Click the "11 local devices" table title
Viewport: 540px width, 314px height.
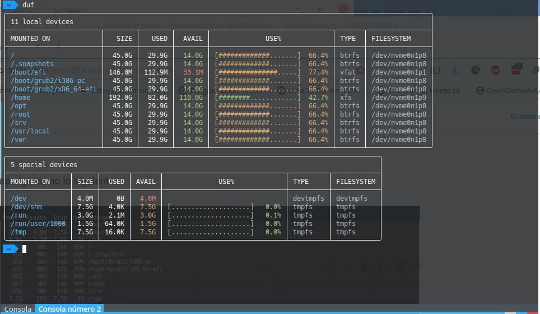click(42, 22)
